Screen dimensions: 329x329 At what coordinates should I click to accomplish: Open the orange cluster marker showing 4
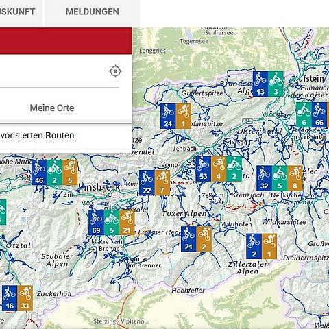(219, 169)
